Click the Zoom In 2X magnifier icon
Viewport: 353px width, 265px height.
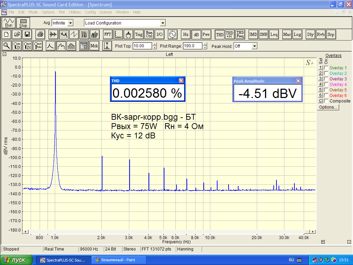17,46
